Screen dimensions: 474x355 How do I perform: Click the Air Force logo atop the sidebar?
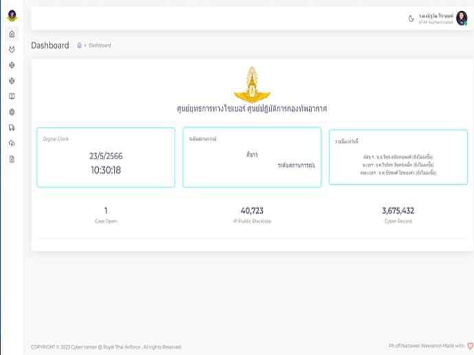[12, 15]
